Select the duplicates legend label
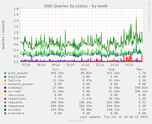The image size is (152, 124). [17, 77]
